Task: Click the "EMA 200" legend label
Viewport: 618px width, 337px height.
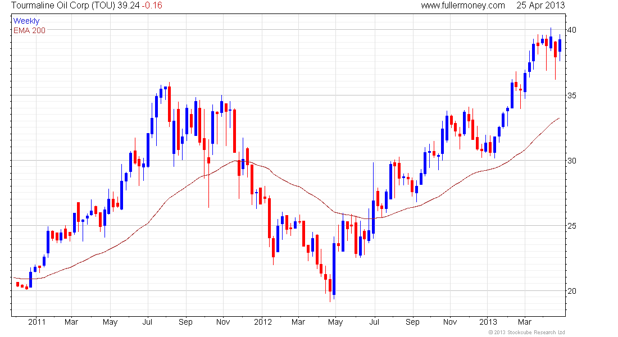Action: (x=30, y=30)
